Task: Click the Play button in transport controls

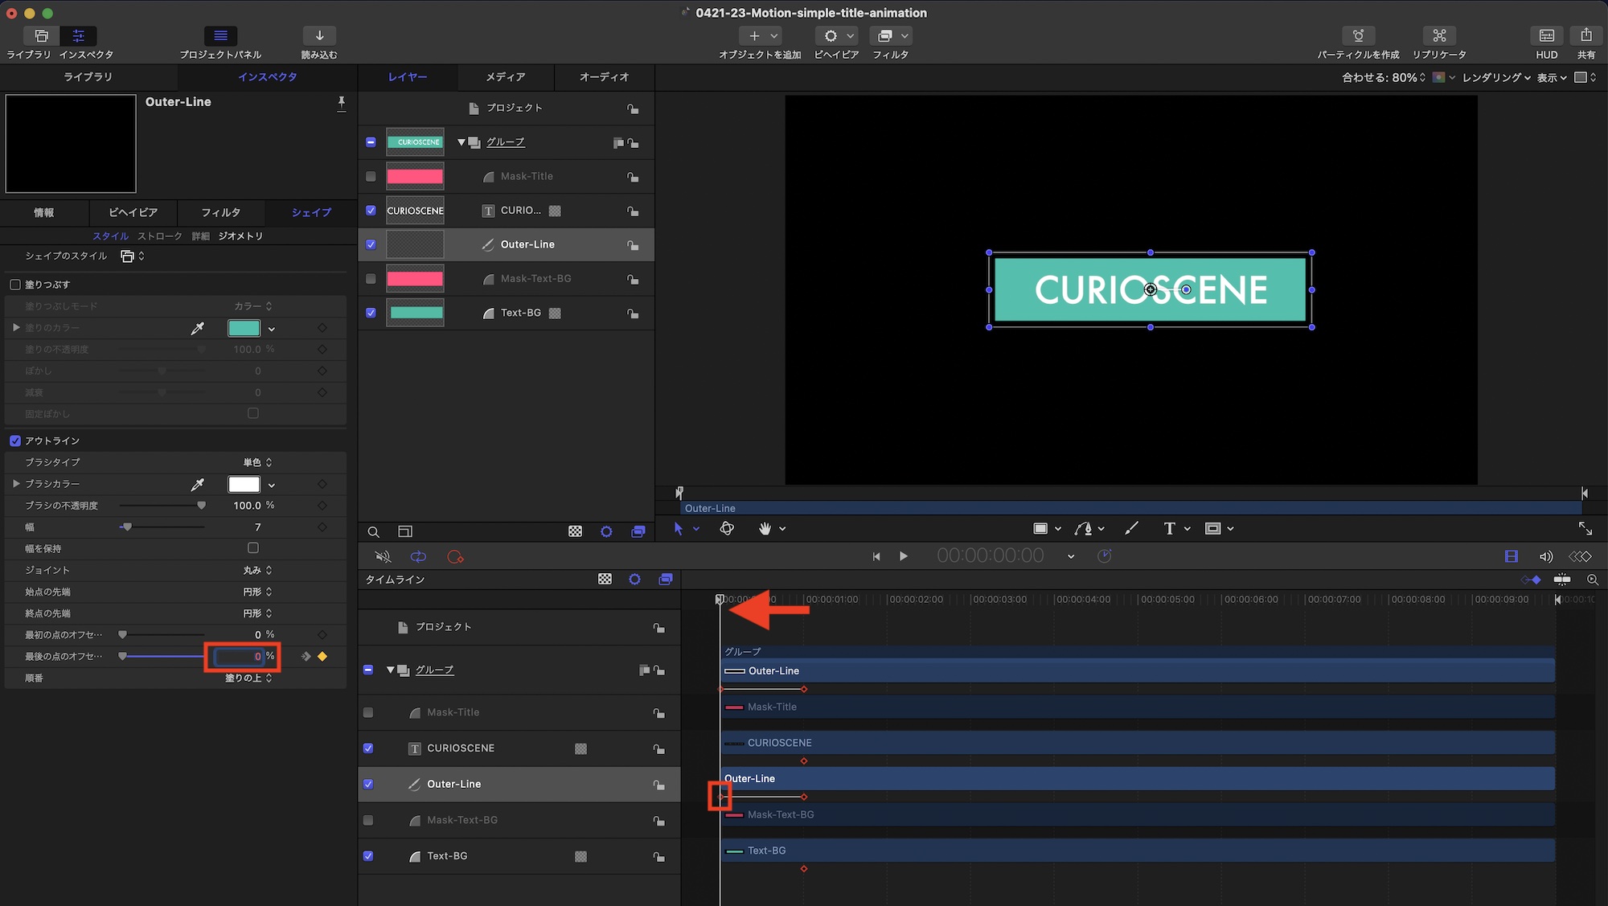Action: 903,556
